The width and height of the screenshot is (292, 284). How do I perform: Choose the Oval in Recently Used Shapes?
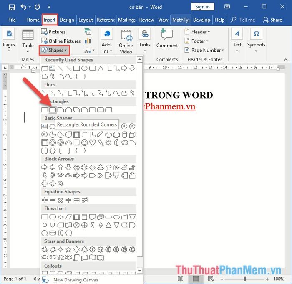pos(85,68)
